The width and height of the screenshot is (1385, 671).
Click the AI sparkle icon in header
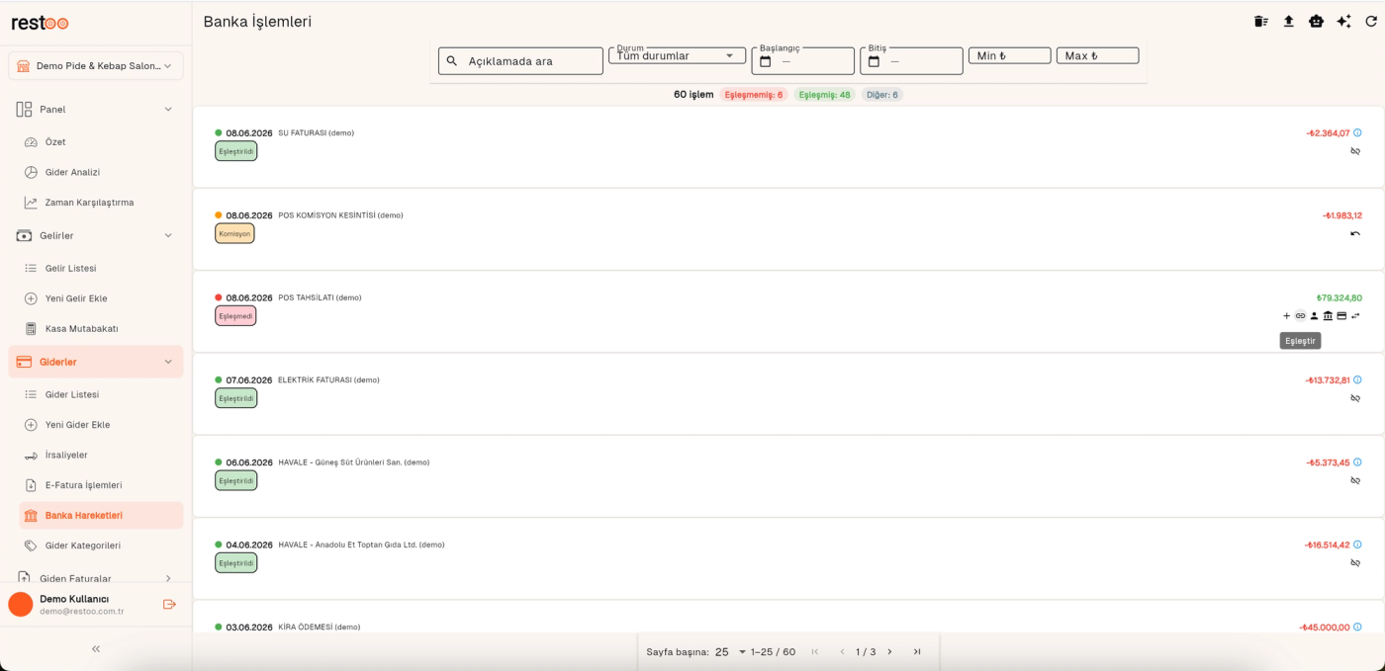(1343, 22)
